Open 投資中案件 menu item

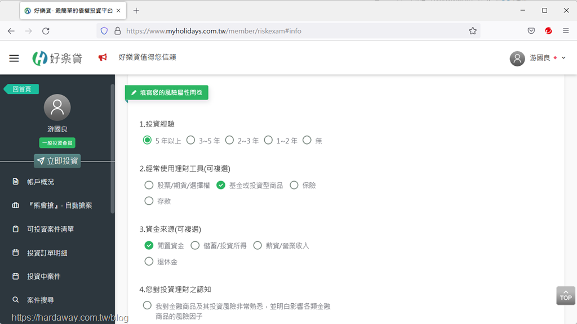[x=43, y=276]
